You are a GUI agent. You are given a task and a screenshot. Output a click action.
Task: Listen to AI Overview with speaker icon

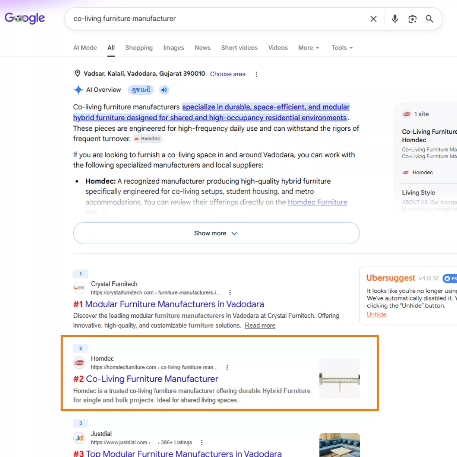pos(164,90)
